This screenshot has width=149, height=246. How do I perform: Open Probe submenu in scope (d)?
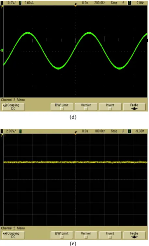point(134,107)
